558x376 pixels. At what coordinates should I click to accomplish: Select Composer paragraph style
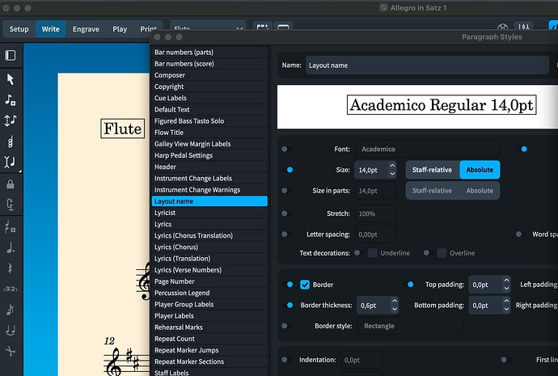tap(209, 75)
